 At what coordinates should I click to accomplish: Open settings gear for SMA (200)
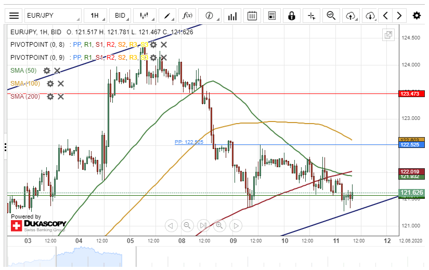50,97
